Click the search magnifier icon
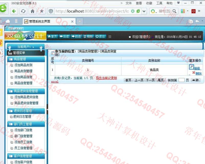This screenshot has height=164, width=205. tap(174, 11)
